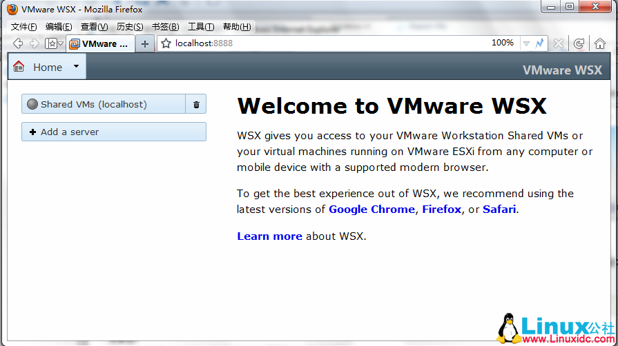Follow the Google Chrome link

371,210
